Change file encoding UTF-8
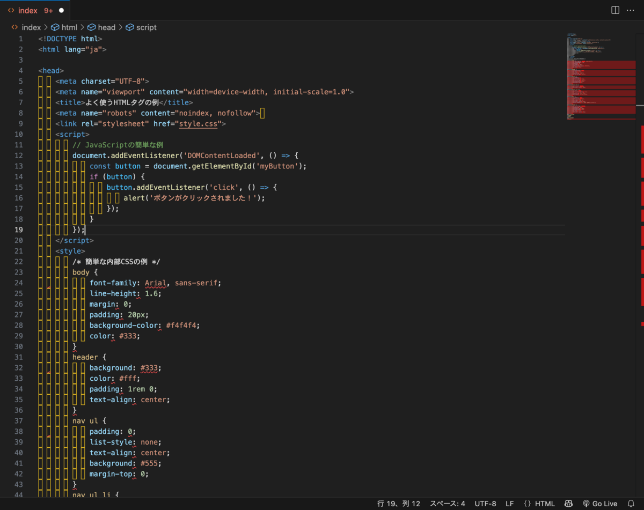The image size is (644, 510). pyautogui.click(x=486, y=504)
